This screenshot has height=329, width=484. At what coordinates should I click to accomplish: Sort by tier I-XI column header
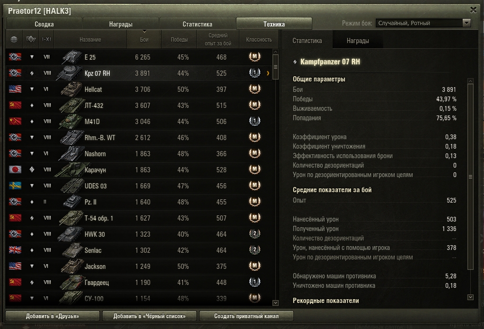click(x=46, y=39)
